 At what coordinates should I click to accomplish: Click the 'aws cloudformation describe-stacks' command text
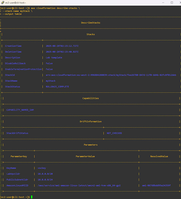click(54, 8)
